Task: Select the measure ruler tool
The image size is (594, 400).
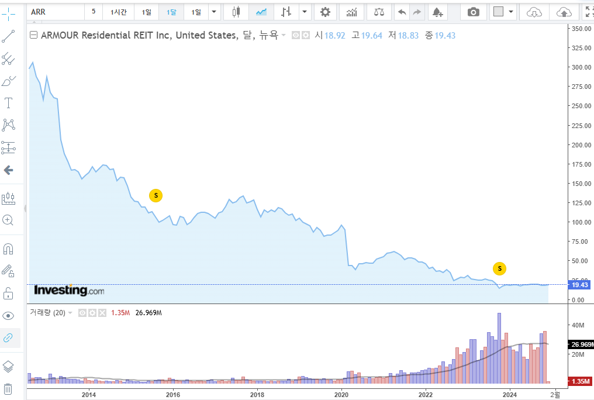Action: 8,198
